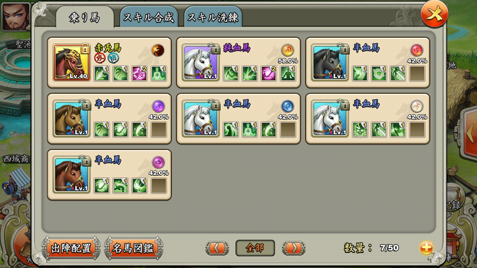
Task: Click the orange plus to expand capacity
Action: [426, 248]
